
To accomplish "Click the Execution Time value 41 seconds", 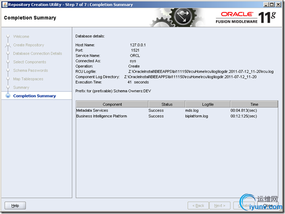I will (x=138, y=82).
